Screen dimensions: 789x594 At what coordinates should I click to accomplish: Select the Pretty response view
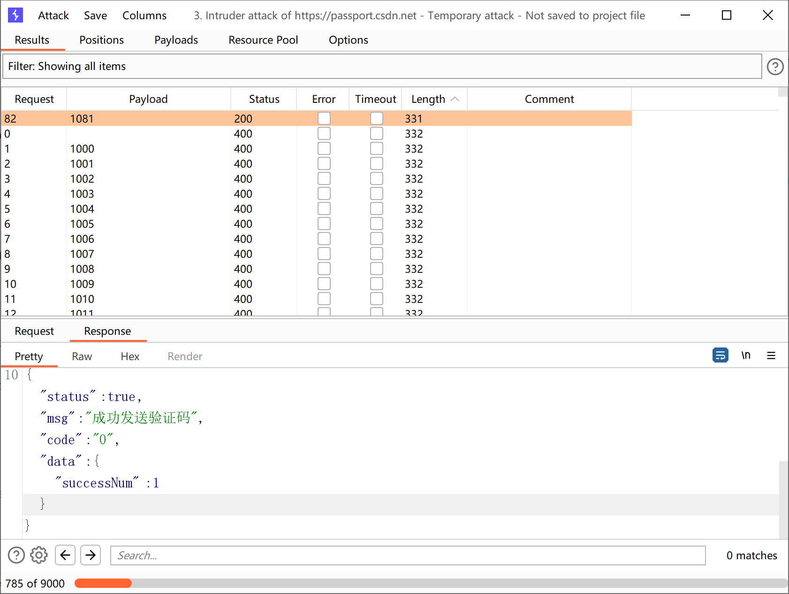[x=29, y=356]
